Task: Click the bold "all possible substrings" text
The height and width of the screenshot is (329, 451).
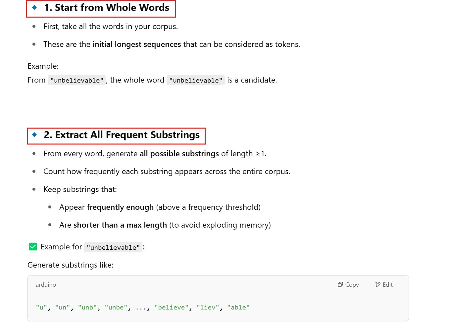Action: tap(179, 154)
